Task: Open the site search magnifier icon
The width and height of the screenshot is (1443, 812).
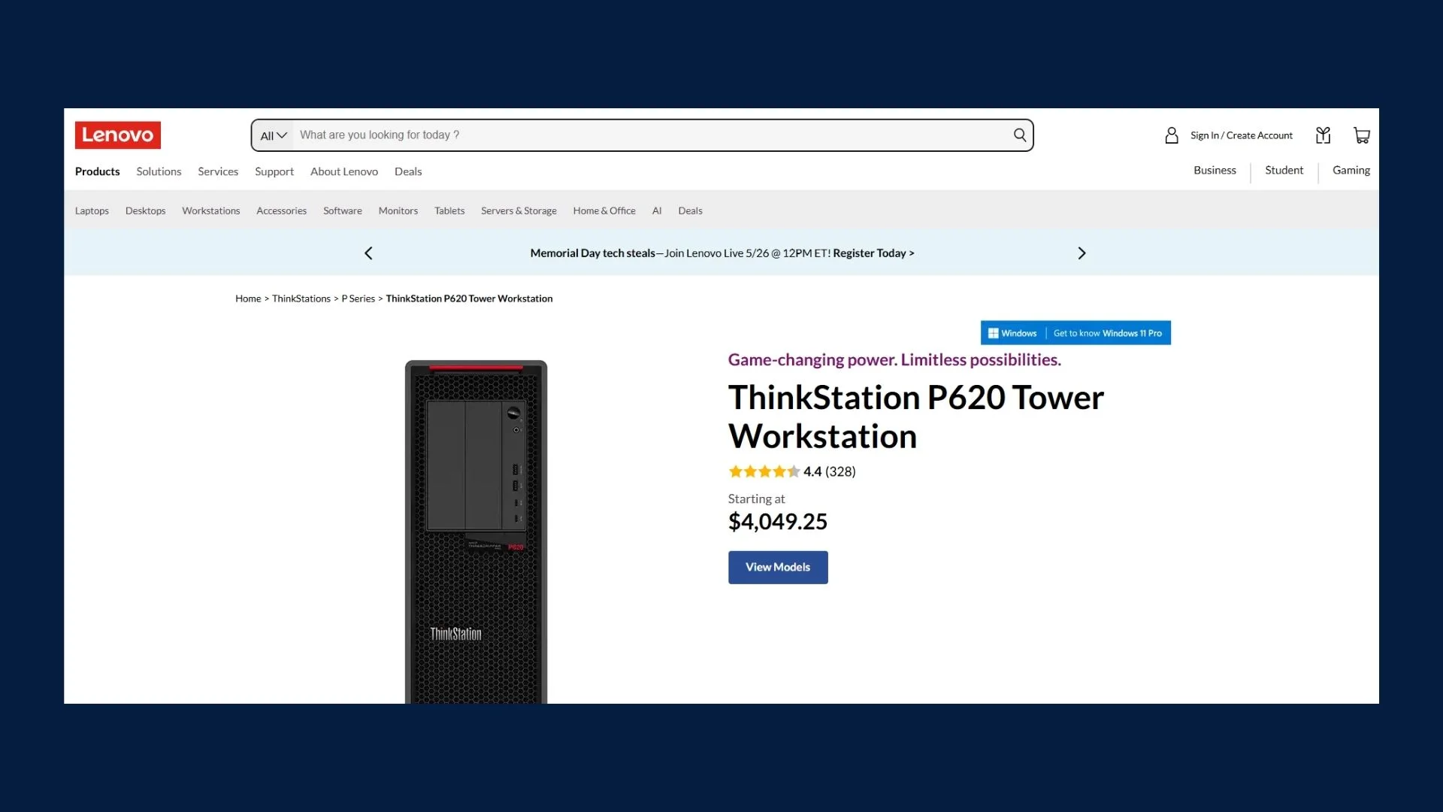Action: [x=1019, y=135]
